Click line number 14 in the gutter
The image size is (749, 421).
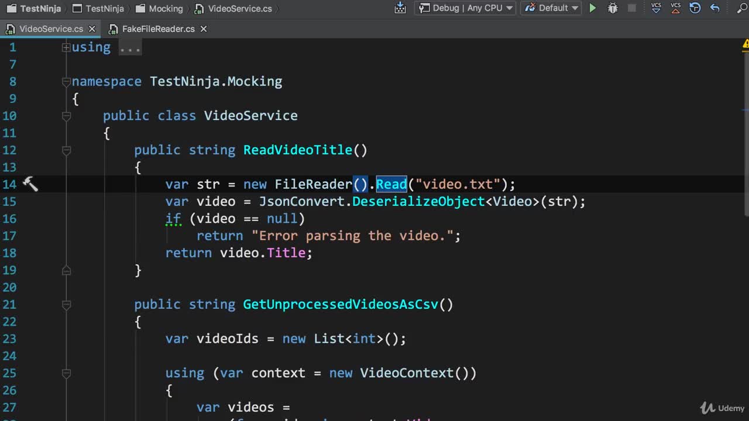[9, 184]
